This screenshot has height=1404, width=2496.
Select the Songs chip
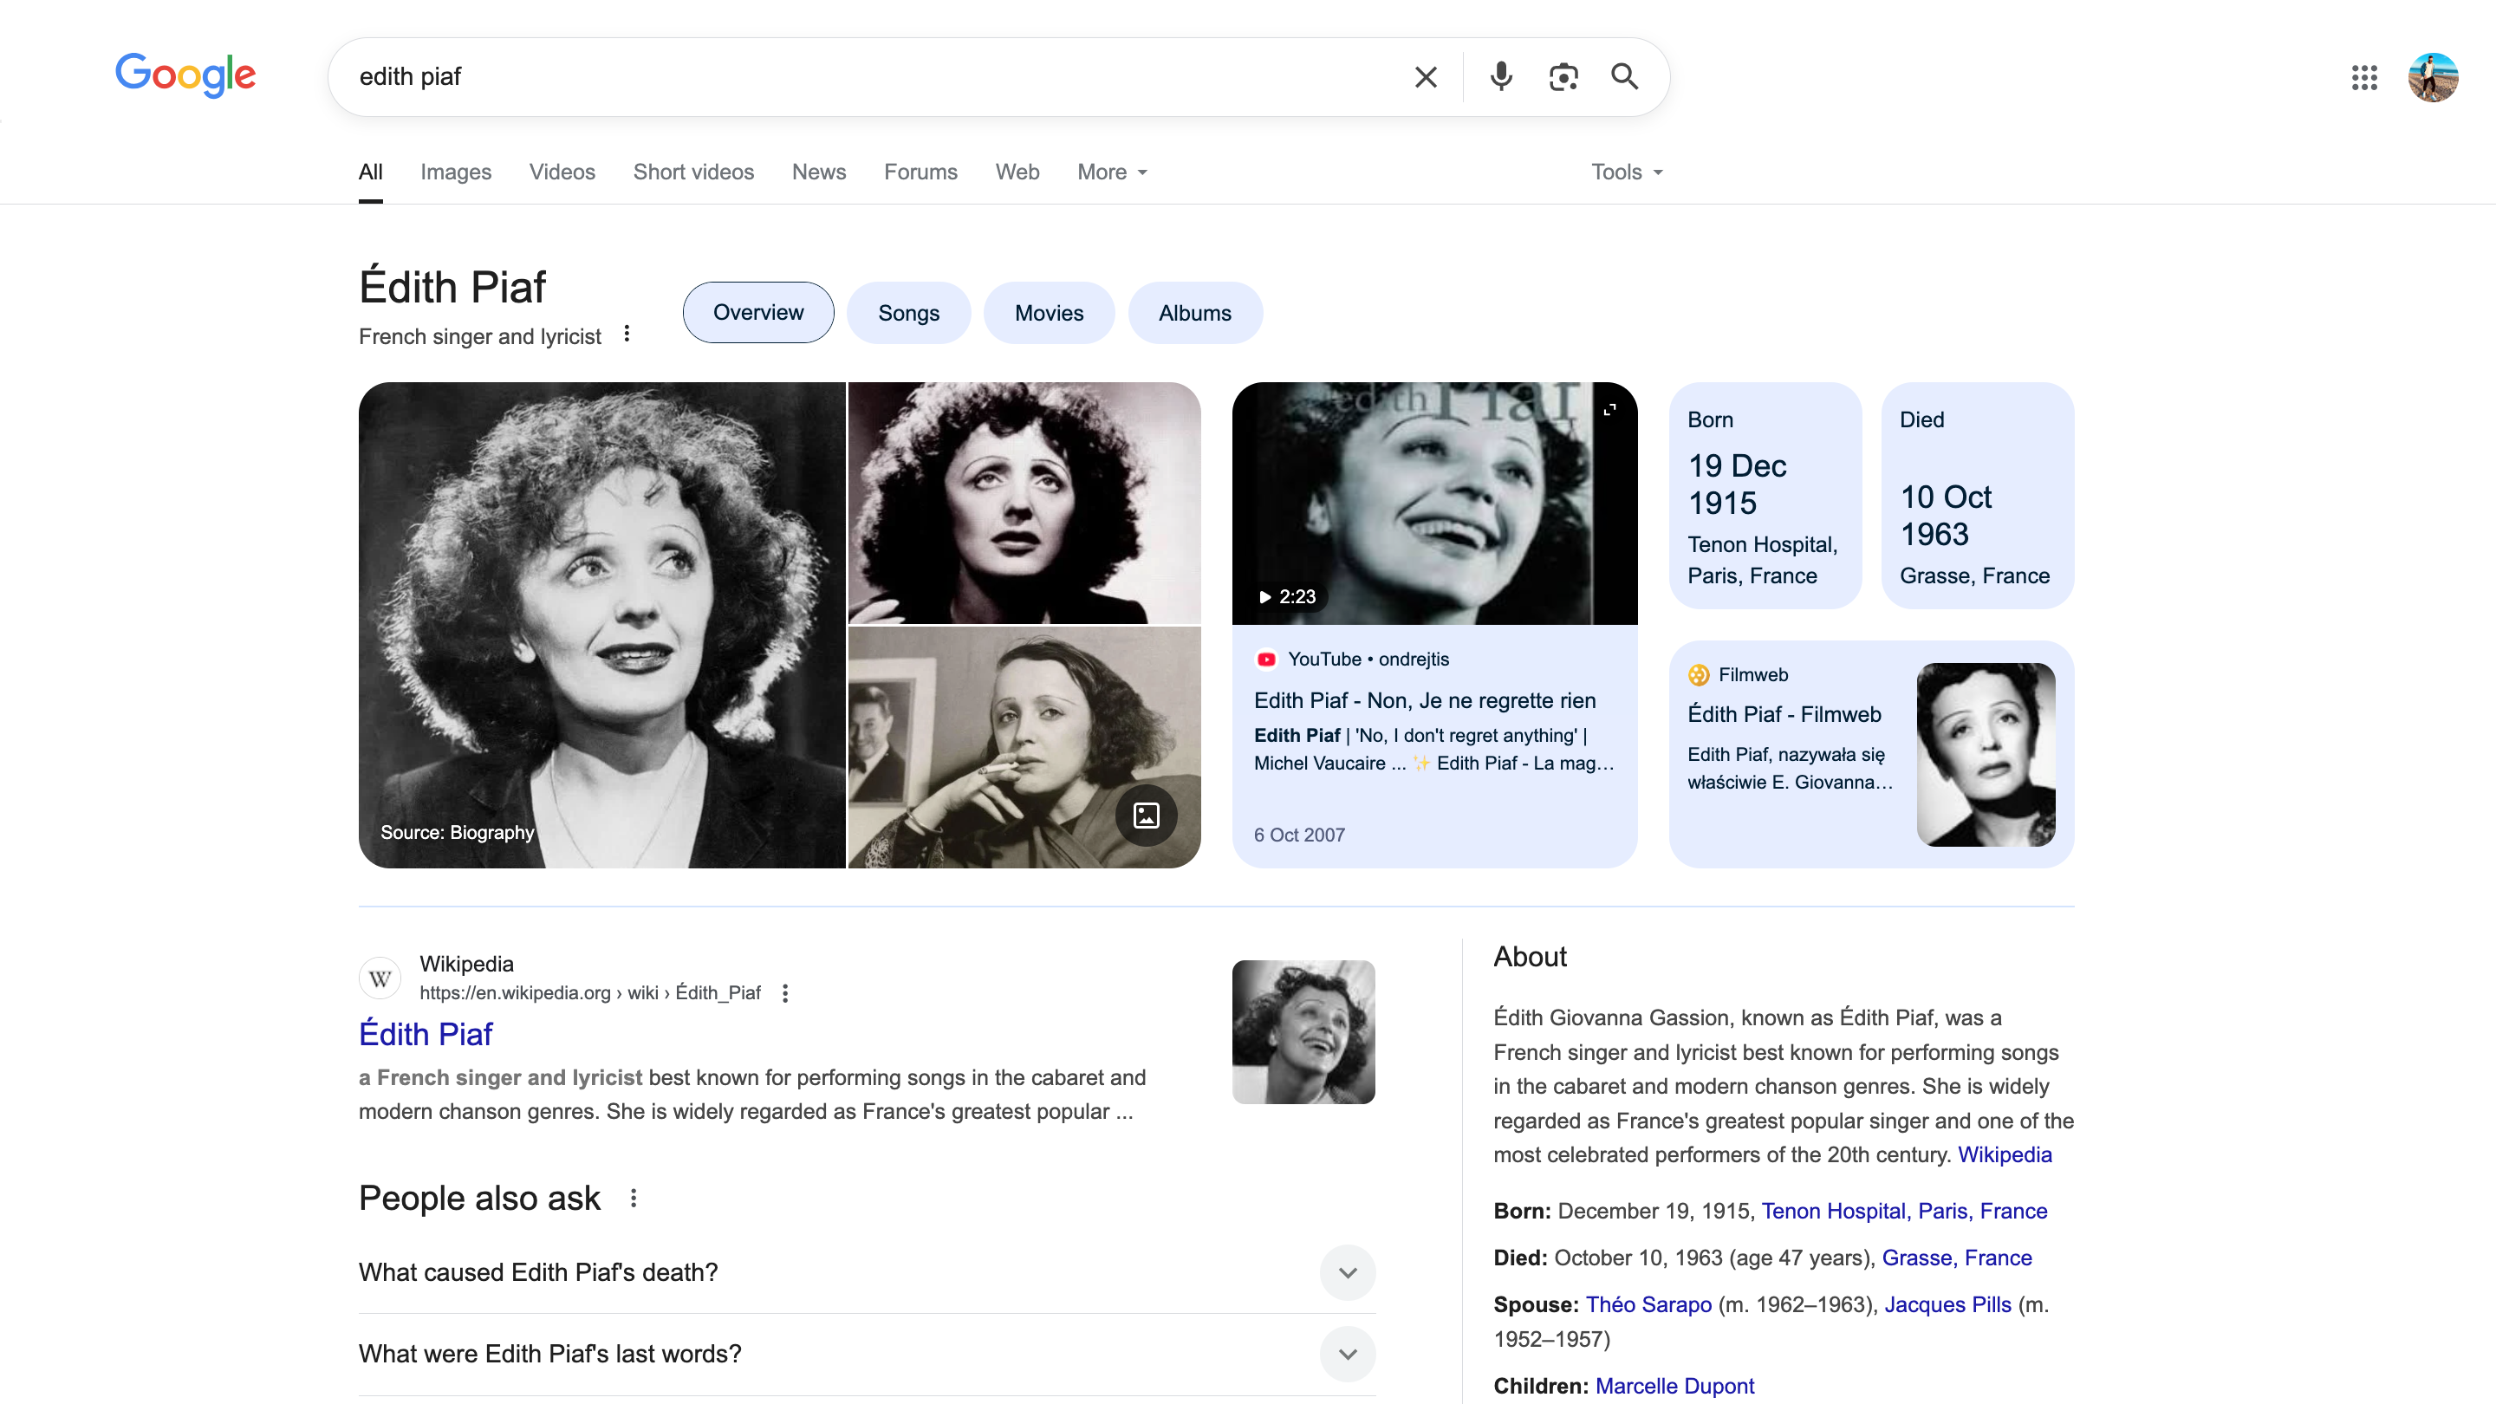coord(909,313)
